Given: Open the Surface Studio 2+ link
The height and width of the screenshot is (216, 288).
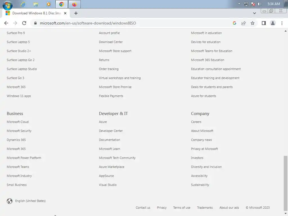Looking at the screenshot, I should tap(19, 51).
